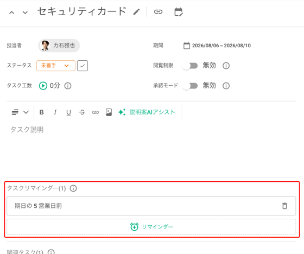Click the info icon next to 0分
The height and width of the screenshot is (254, 304).
(x=68, y=86)
